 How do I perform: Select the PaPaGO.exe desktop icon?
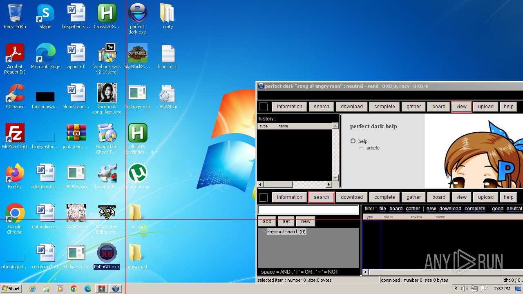(107, 256)
